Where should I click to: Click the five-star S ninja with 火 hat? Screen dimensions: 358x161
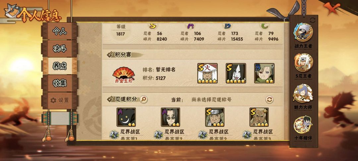207,73
